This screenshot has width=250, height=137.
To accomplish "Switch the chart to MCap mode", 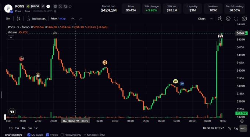I will click(x=63, y=19).
